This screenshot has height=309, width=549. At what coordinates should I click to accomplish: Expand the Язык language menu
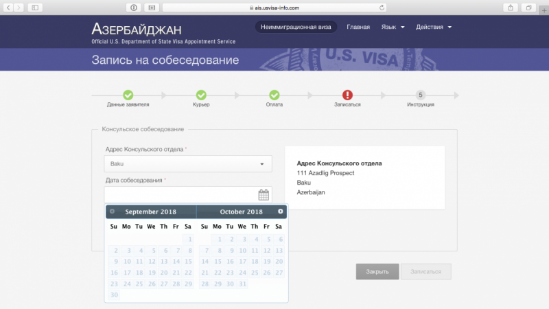click(x=393, y=27)
